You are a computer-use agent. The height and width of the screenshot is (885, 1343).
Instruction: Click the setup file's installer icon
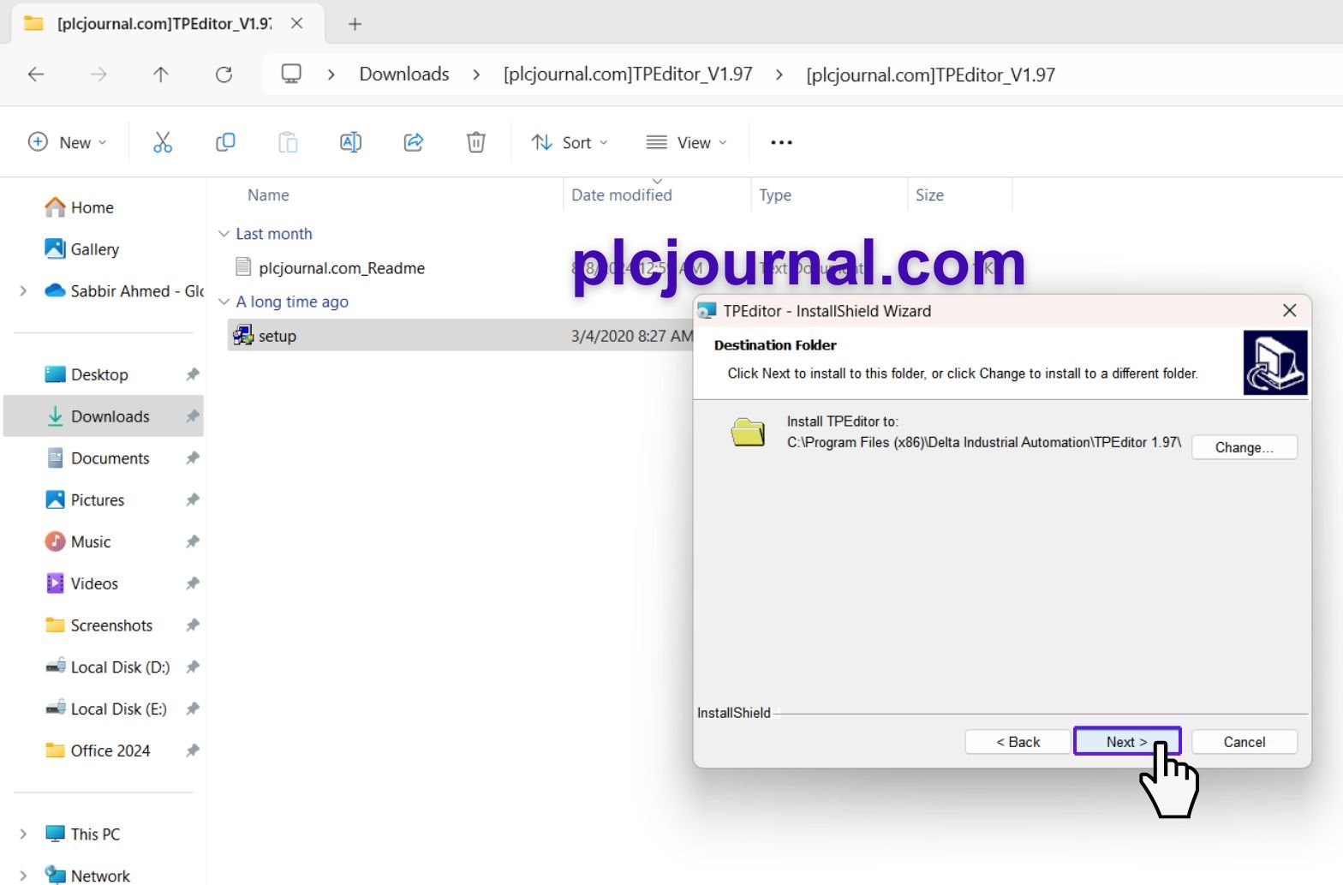[243, 336]
